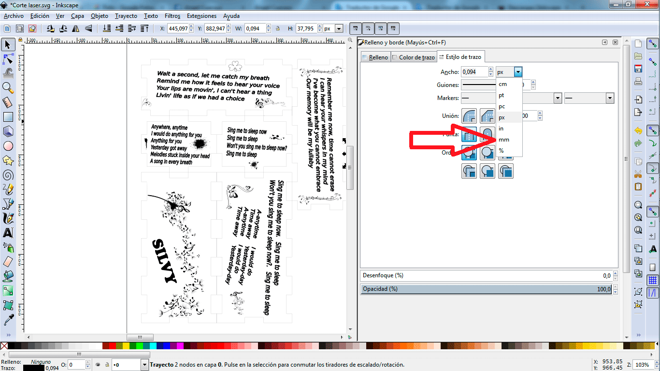Select the Bezier pen tool
This screenshot has height=371, width=660.
[x=8, y=204]
